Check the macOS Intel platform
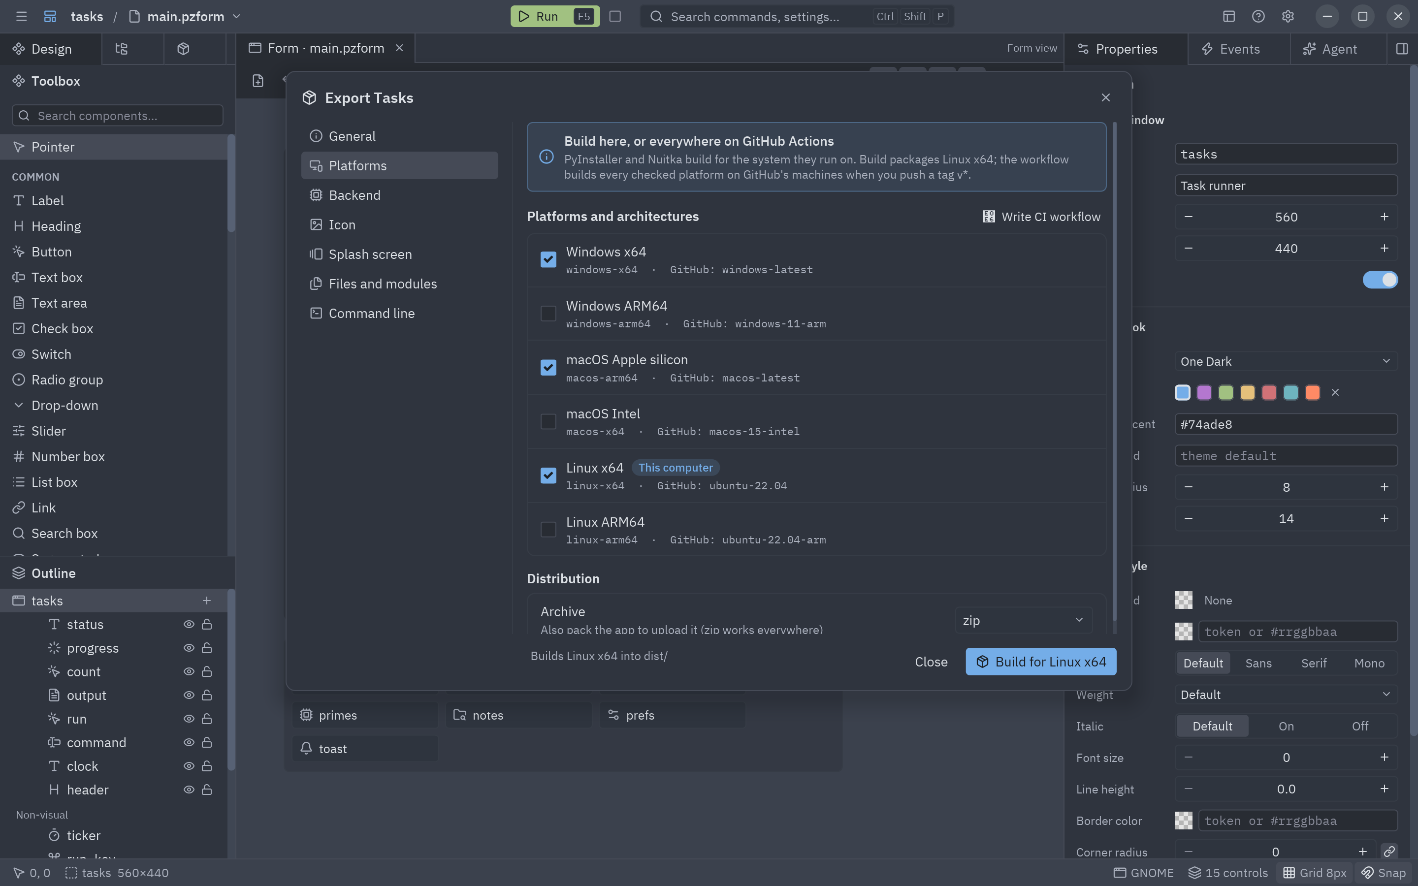1418x886 pixels. click(548, 421)
